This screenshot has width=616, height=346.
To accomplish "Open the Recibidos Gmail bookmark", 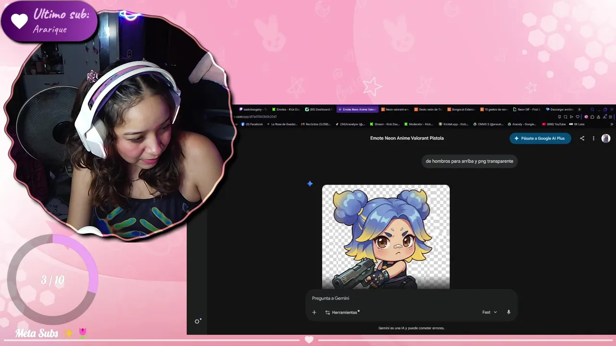I will 316,124.
